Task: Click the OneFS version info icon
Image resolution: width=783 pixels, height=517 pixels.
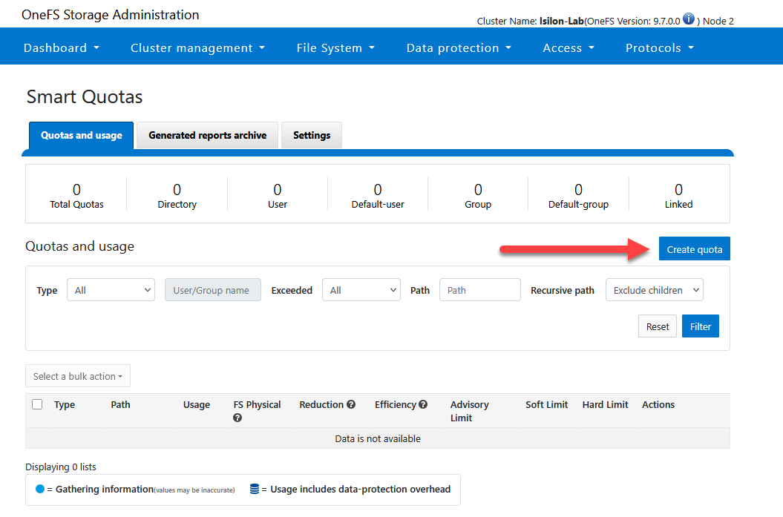Action: coord(688,19)
